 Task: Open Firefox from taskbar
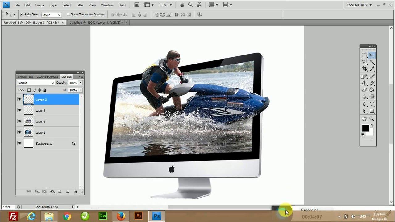pyautogui.click(x=121, y=216)
